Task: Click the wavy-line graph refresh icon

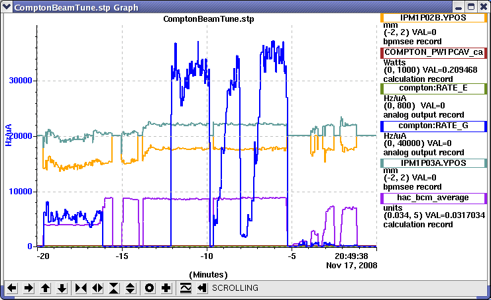Action: pos(186,288)
